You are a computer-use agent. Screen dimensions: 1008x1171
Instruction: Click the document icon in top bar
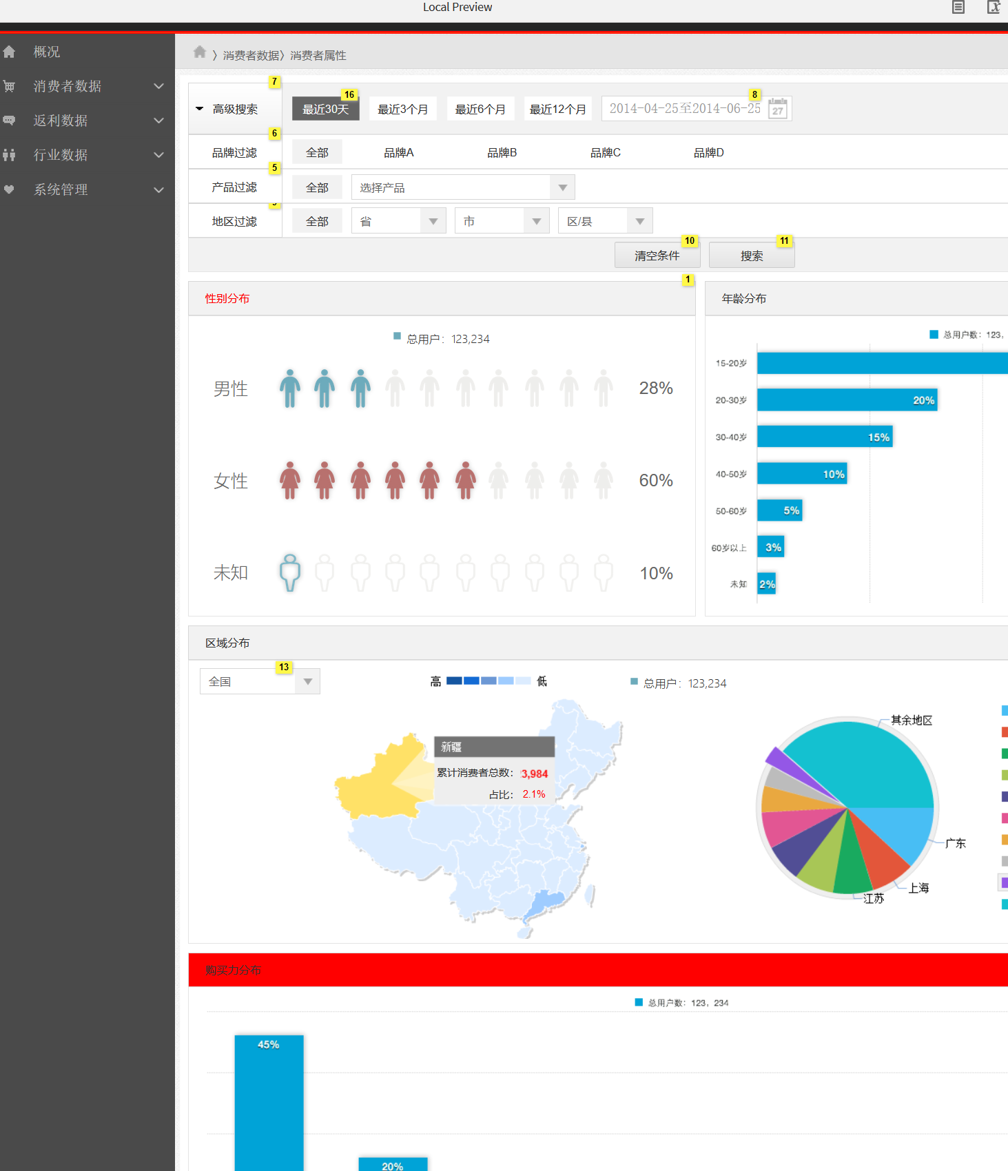pyautogui.click(x=958, y=7)
